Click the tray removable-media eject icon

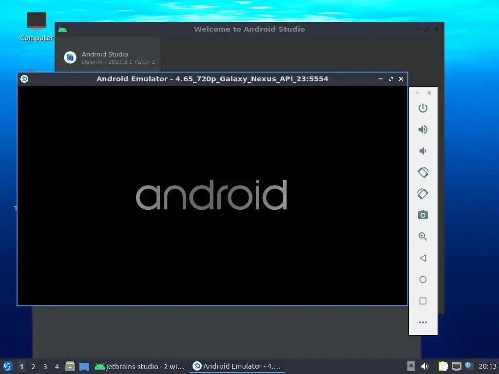[411, 366]
